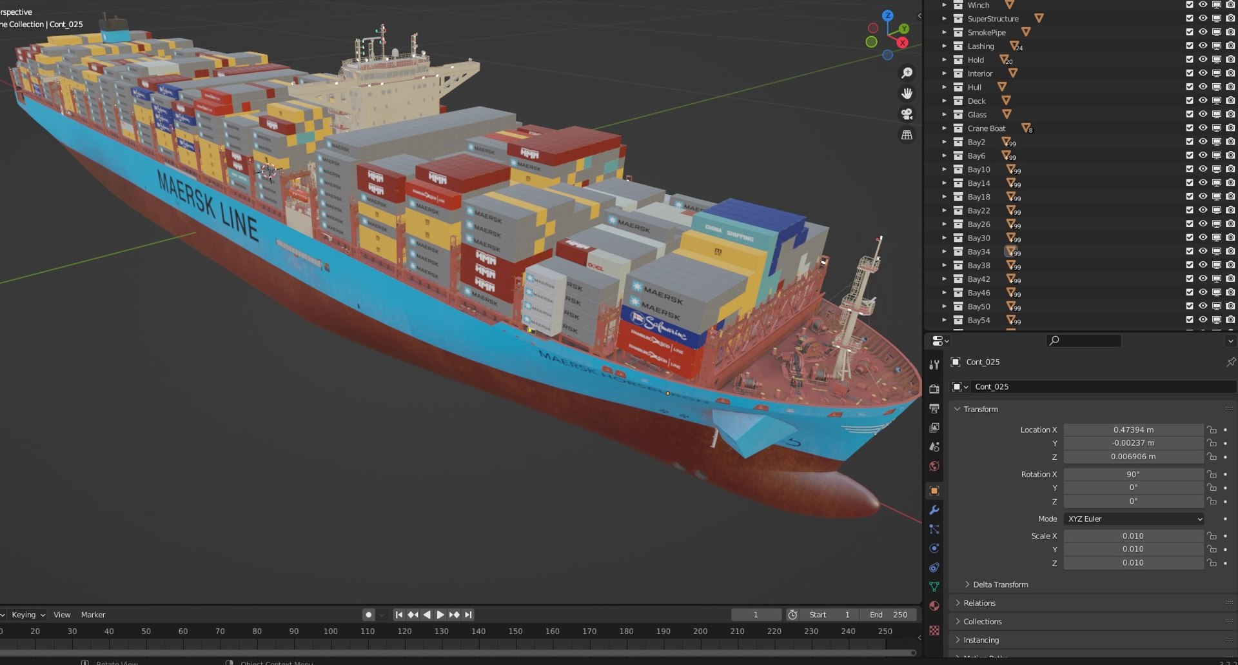The image size is (1238, 665).
Task: Click the End frame 250 field
Action: [x=889, y=615]
